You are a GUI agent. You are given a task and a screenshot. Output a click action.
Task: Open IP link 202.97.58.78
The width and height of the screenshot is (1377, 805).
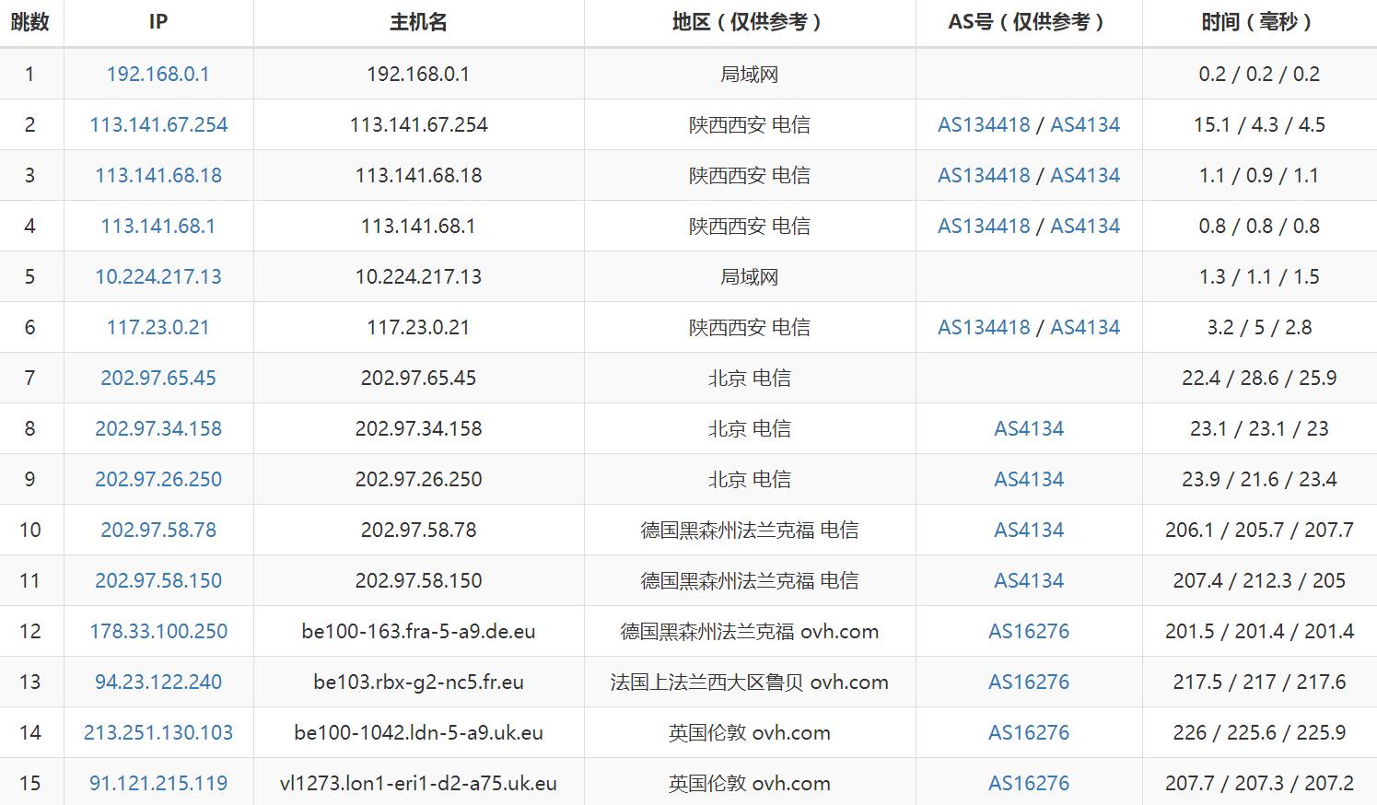[x=158, y=530]
